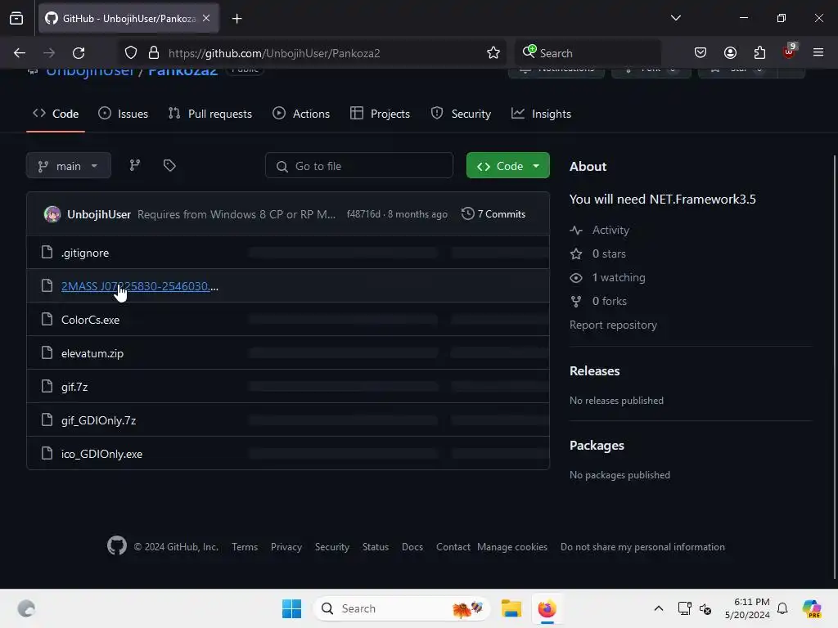Screen dimensions: 838x628
Task: Click the file icon beside elevatum.zip
Action: (47, 352)
